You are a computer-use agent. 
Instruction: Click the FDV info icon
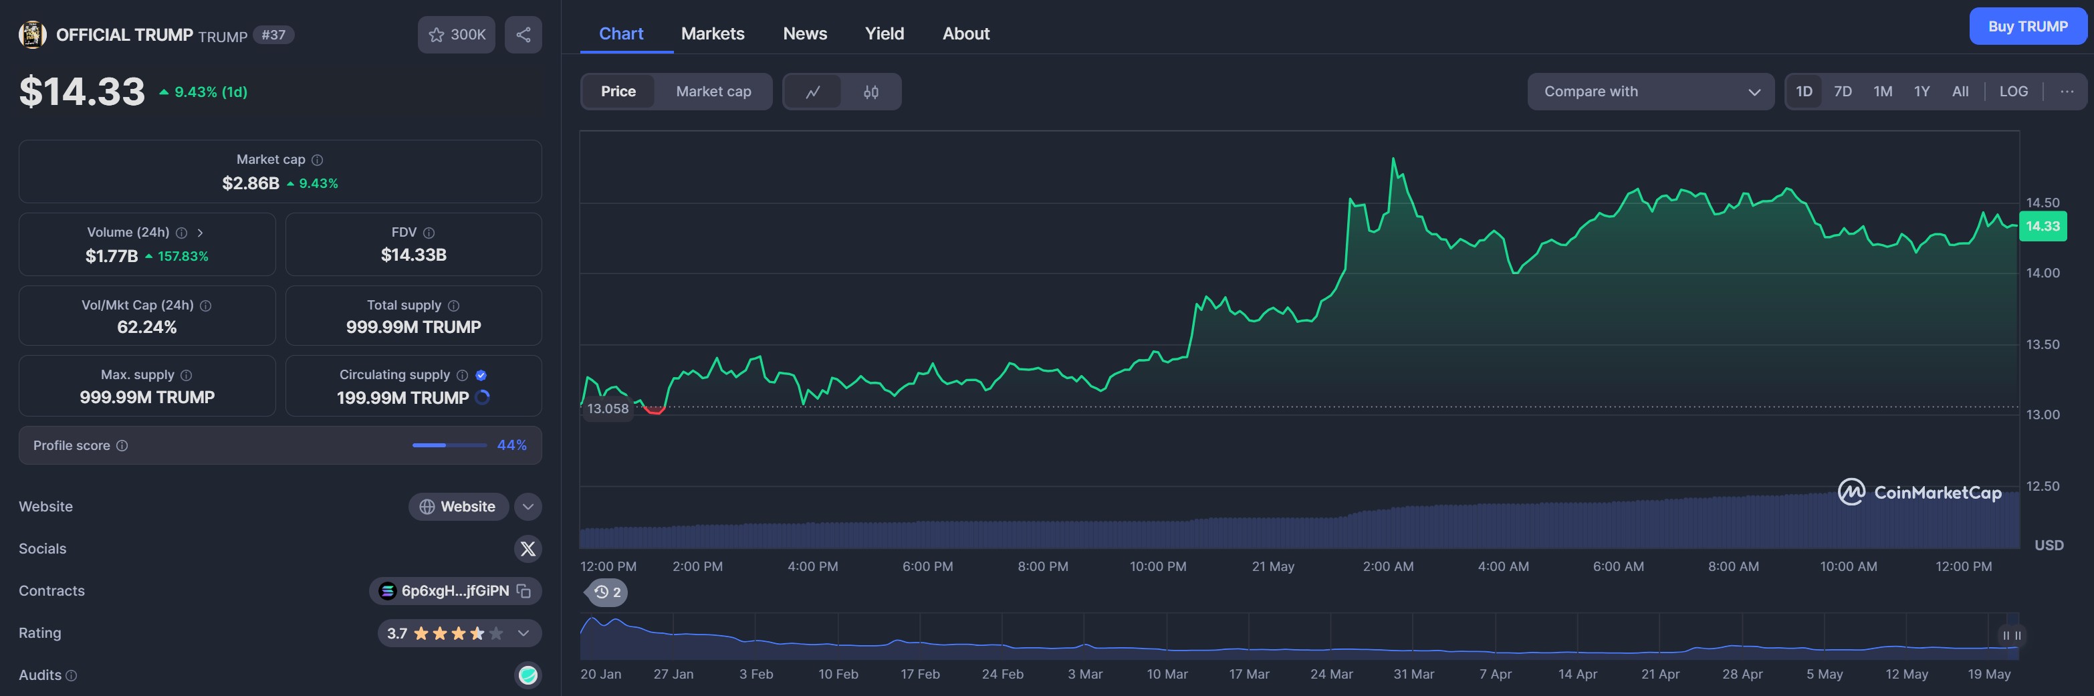(x=429, y=233)
